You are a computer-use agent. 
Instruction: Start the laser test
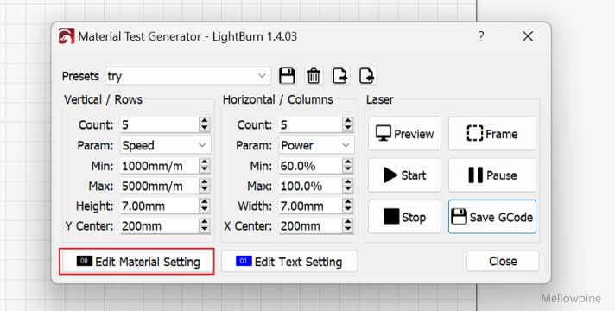pos(404,175)
